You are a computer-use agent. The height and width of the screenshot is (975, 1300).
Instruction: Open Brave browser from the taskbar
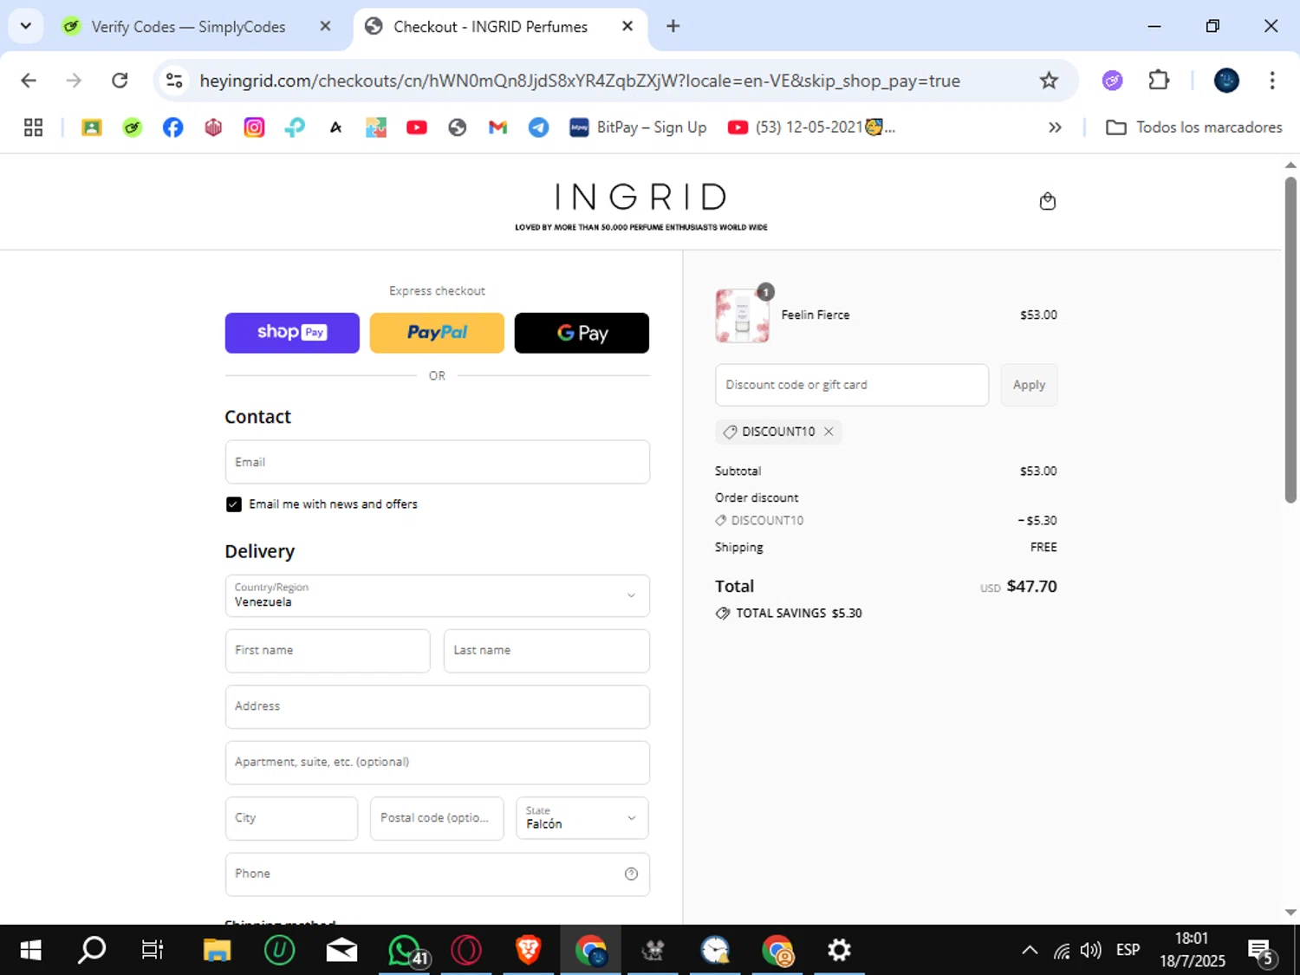528,951
